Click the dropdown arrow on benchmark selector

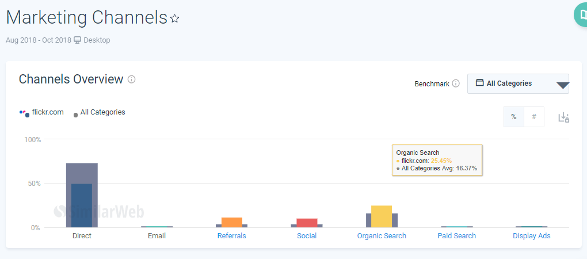[562, 86]
